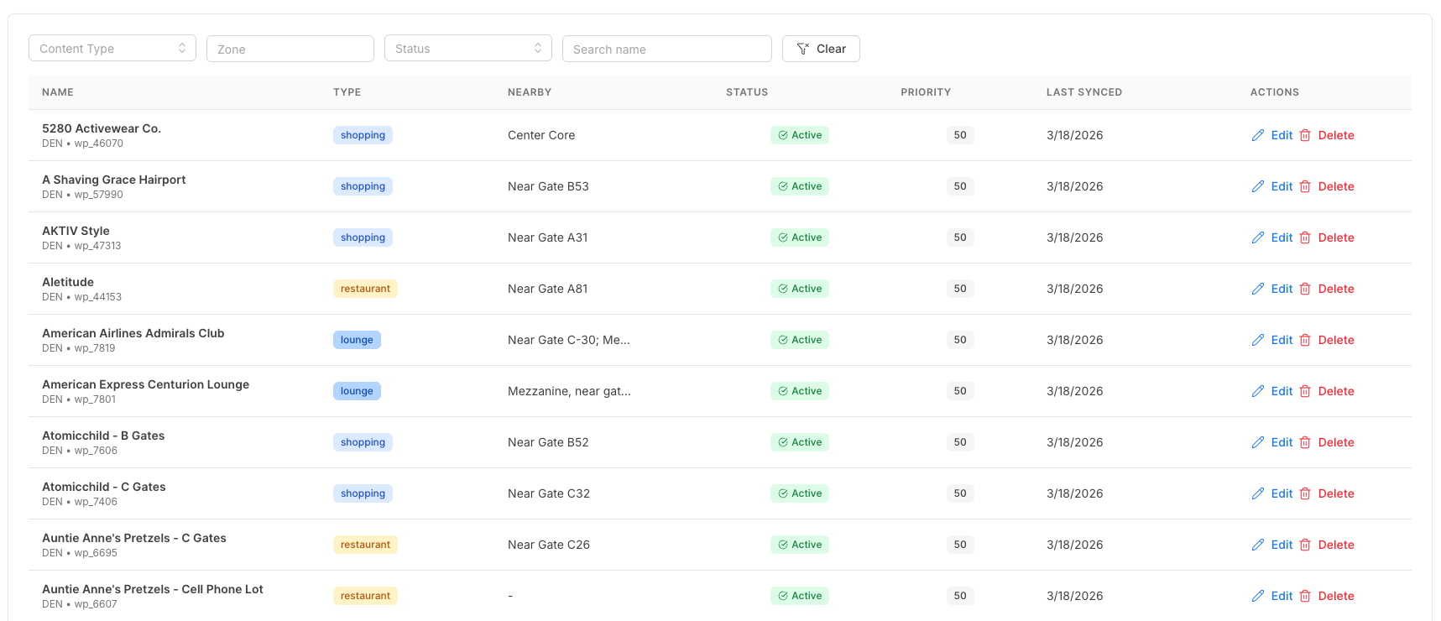Click trash icon for Atomicchild - B Gates
1441x621 pixels.
pyautogui.click(x=1305, y=442)
